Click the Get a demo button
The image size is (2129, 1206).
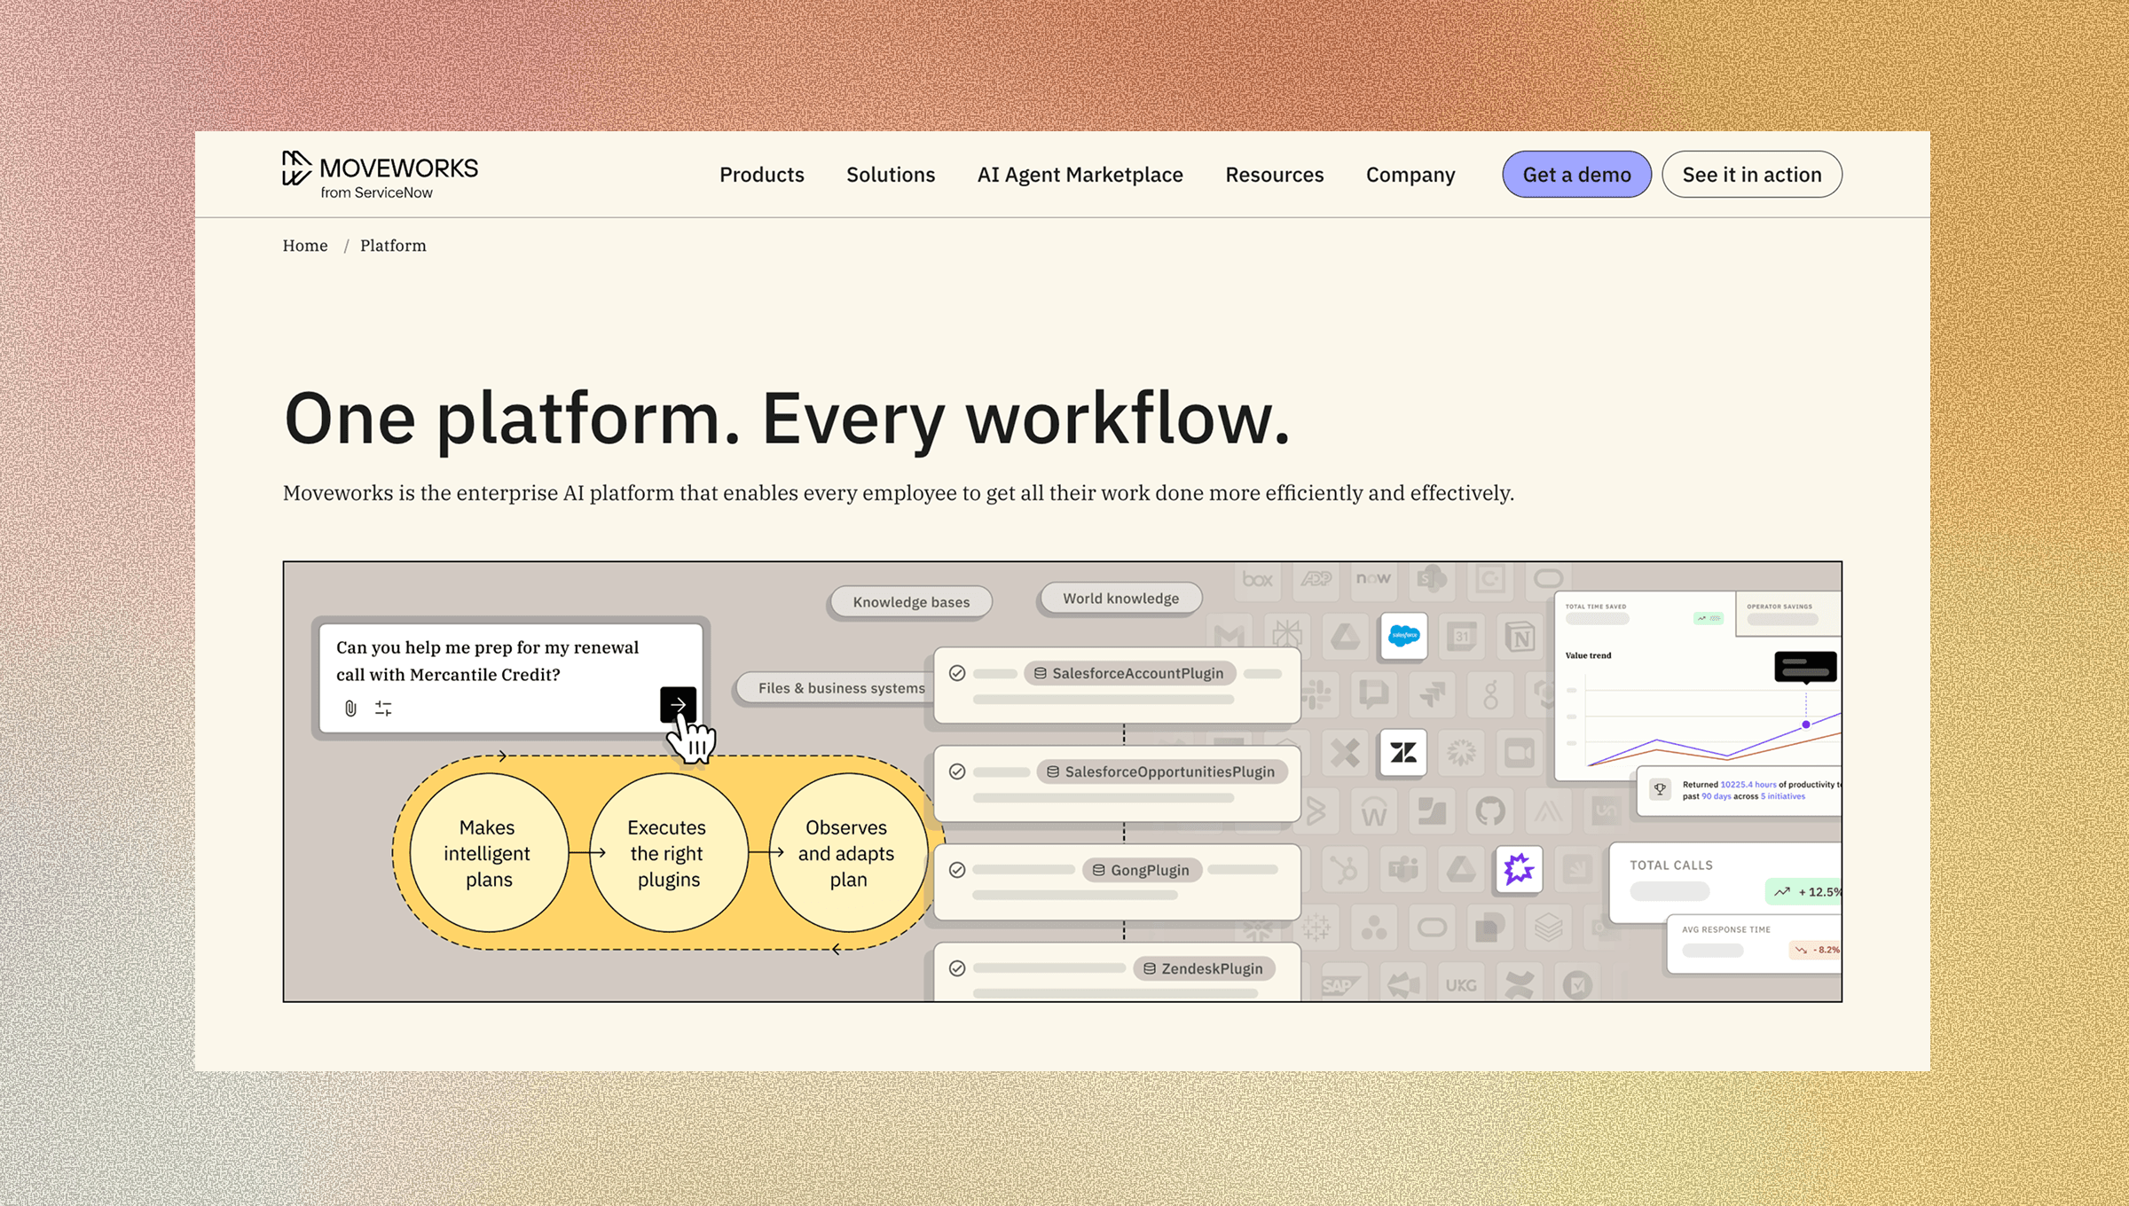click(1576, 175)
